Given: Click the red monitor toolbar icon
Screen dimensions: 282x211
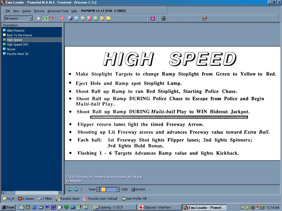Looking at the screenshot, I should [90, 18].
